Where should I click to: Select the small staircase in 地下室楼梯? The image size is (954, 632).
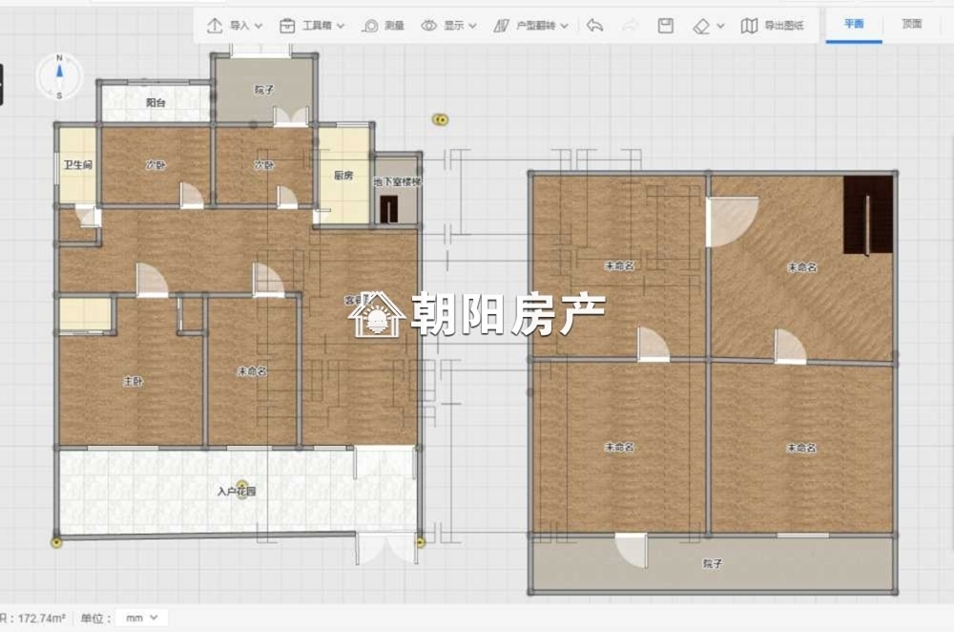(x=389, y=209)
